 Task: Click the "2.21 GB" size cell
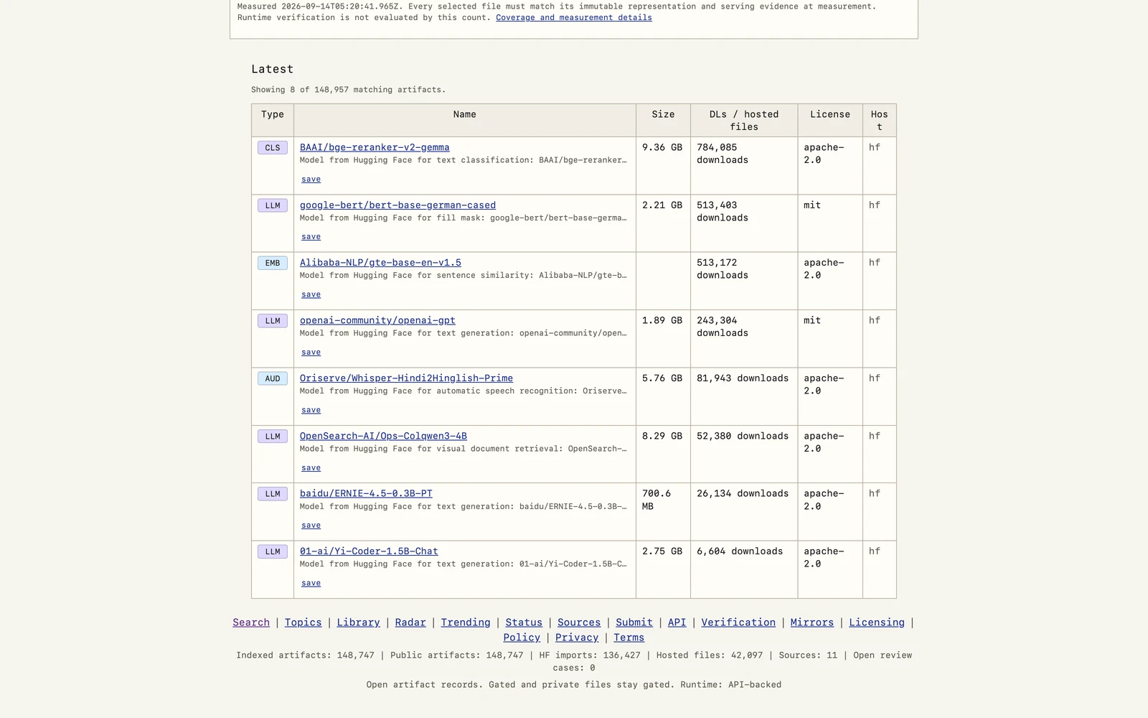[663, 223]
